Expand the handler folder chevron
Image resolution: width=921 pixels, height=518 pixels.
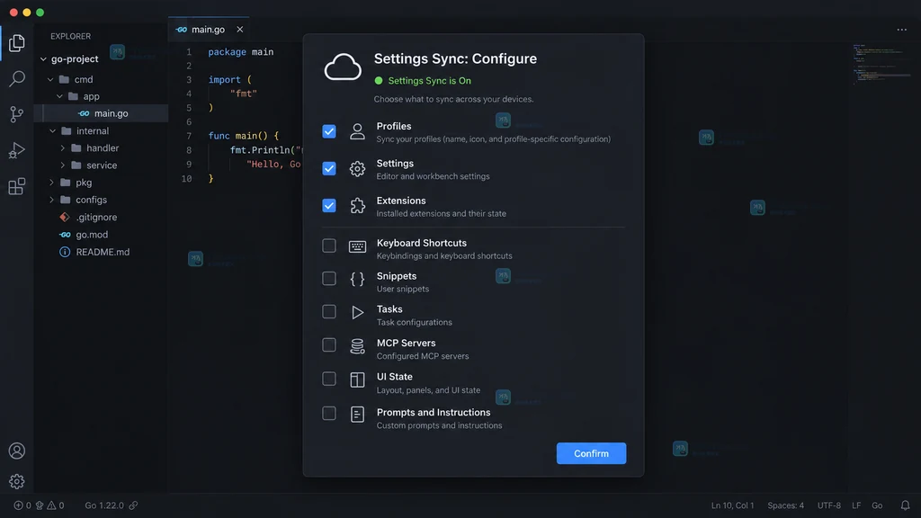coord(62,148)
